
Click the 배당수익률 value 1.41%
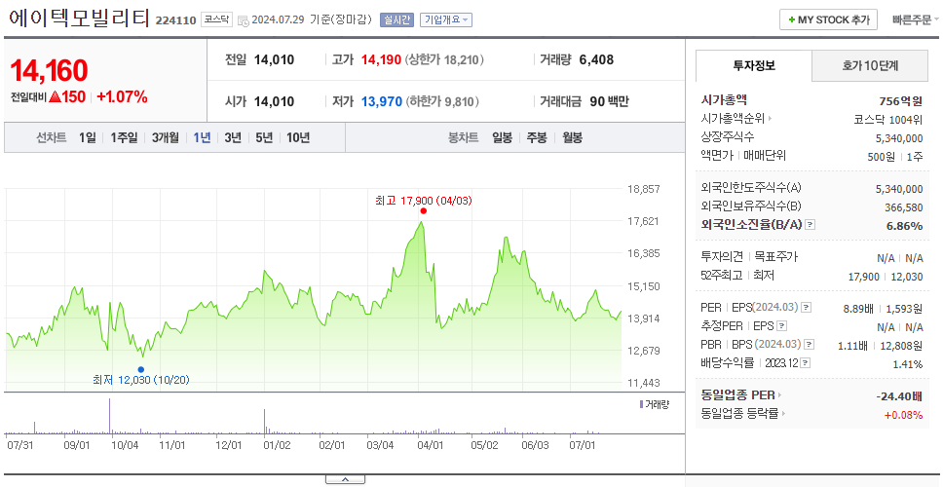click(908, 364)
